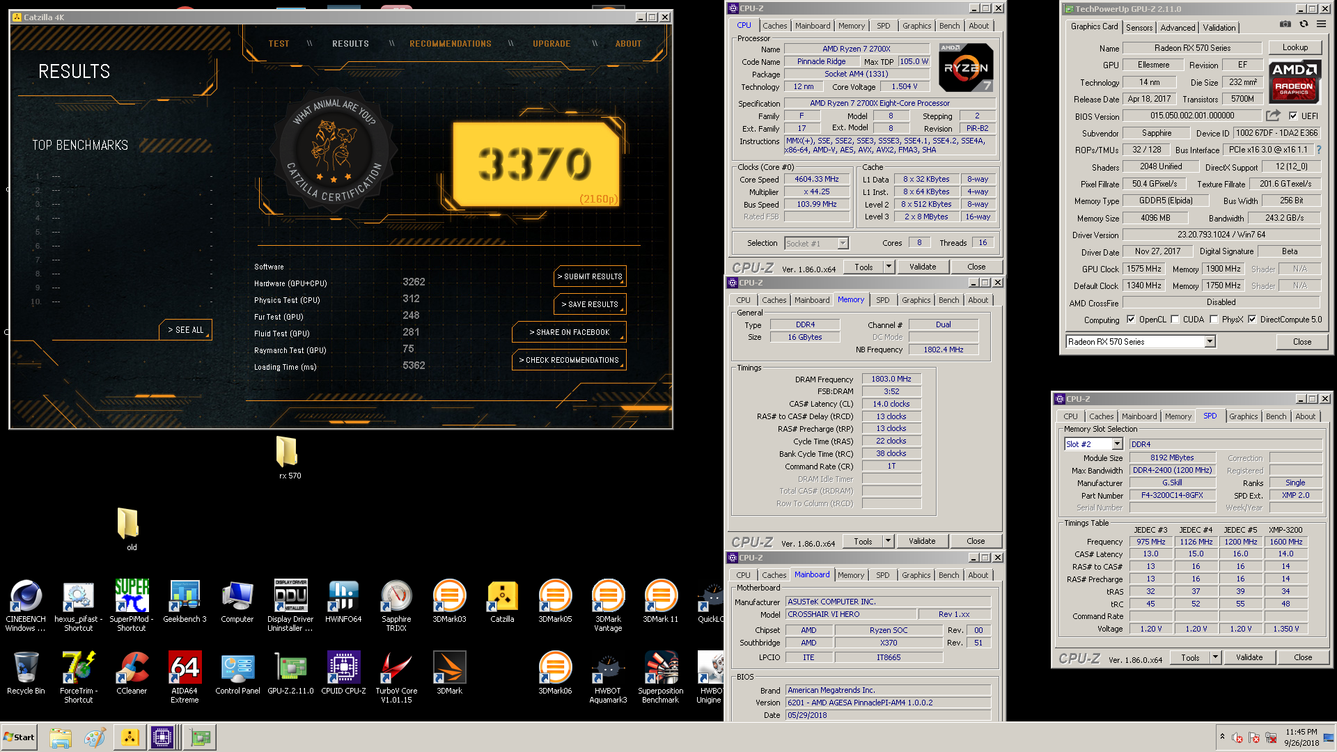Click SUBMIT RESULTS in Catzilla
Screen dimensions: 1337x752
click(x=590, y=276)
